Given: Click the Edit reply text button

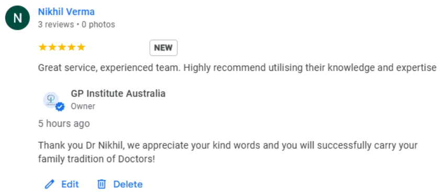Looking at the screenshot, I should (70, 185).
